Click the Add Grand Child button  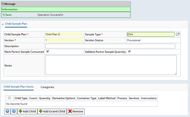52,111
